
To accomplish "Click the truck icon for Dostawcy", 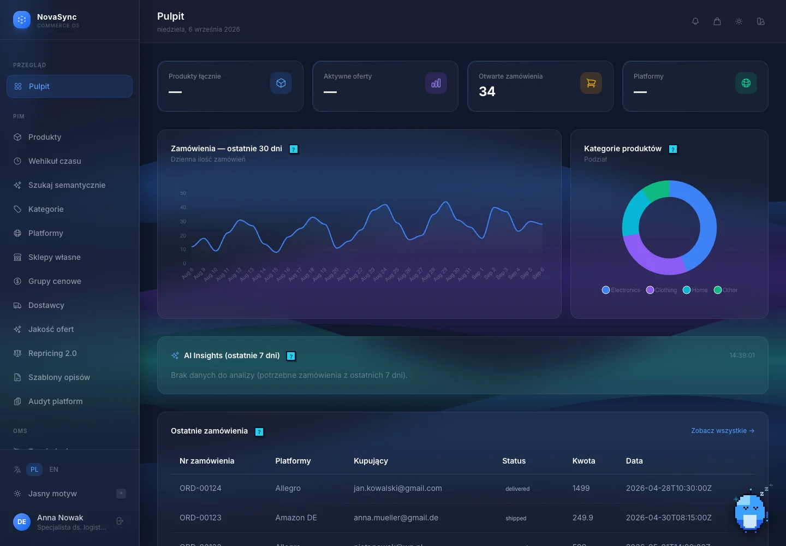I will tap(17, 305).
